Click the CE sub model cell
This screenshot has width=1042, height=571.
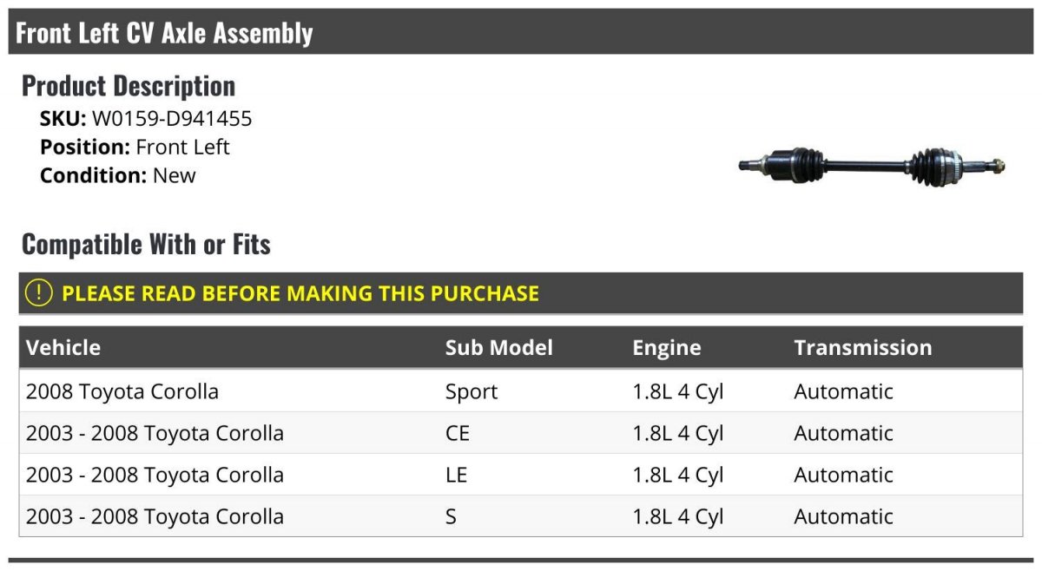458,433
